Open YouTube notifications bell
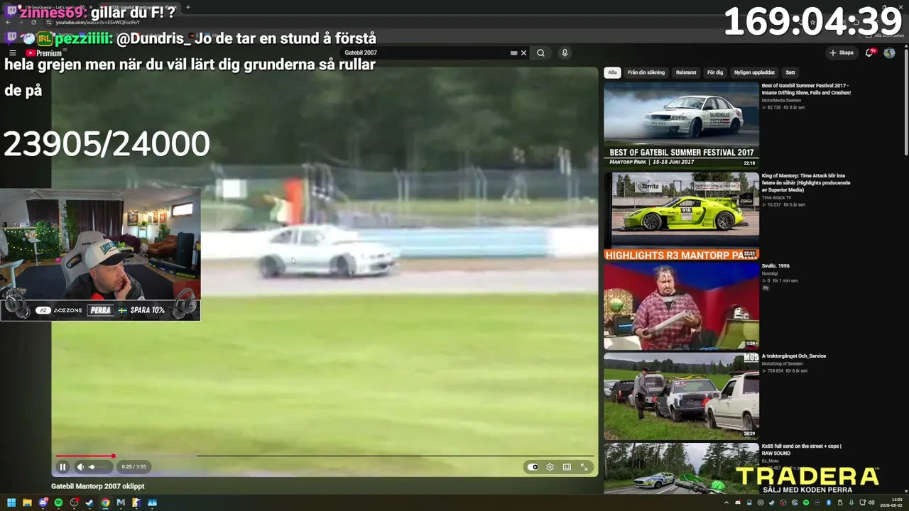The image size is (909, 511). click(870, 53)
